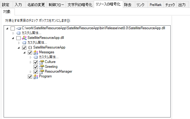Expand the Culture property node
Viewport: 190px width, 119px height.
pos(31,62)
